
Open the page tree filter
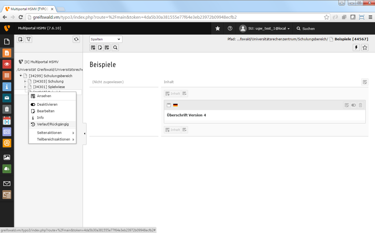point(28,39)
